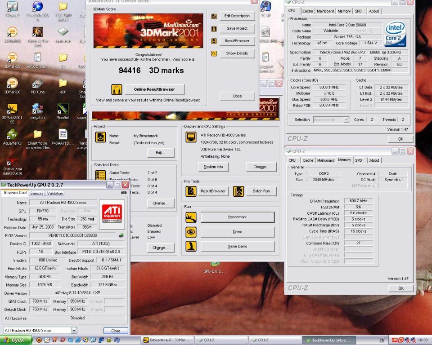Open the graphics card selector dropdown in GPU-Z

click(74, 331)
